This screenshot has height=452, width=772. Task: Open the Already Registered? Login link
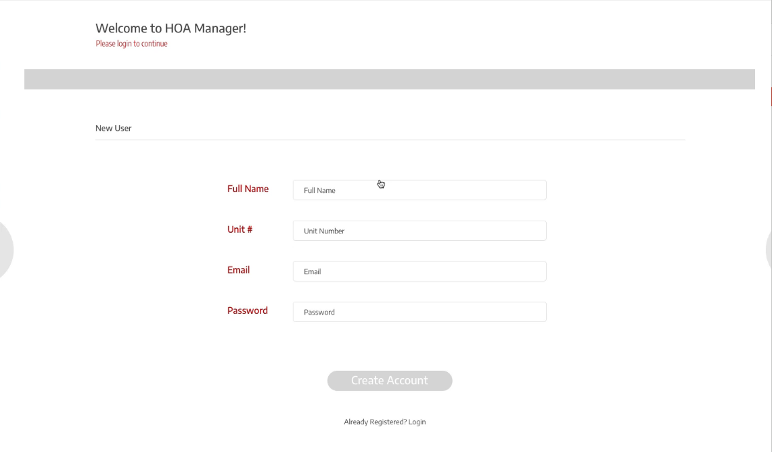point(384,422)
